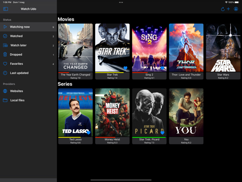Click the Websites globe icon
The image size is (242, 182).
tap(5, 91)
